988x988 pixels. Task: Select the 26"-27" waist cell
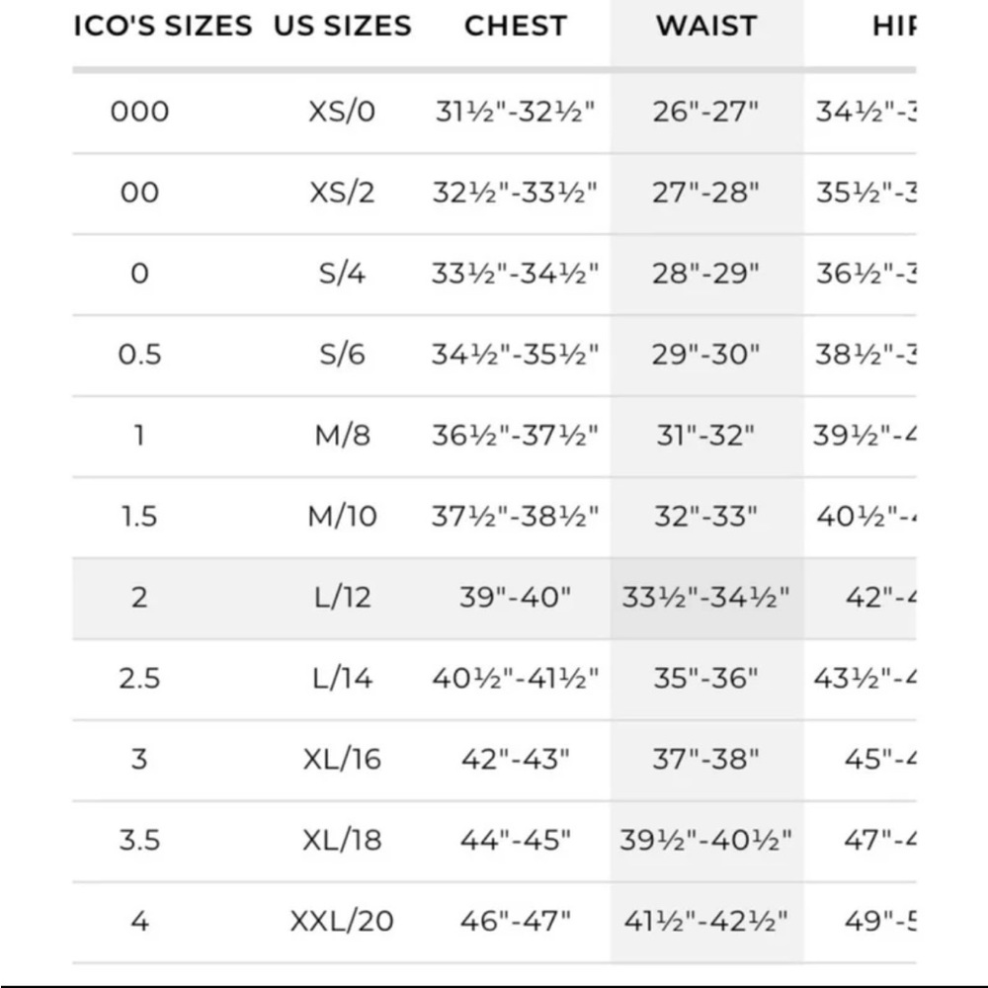(706, 111)
